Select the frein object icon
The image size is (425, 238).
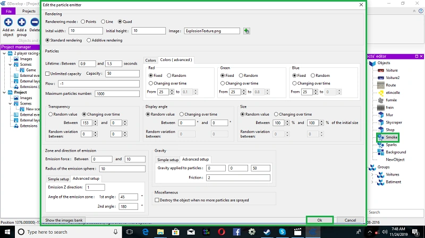coord(381,108)
